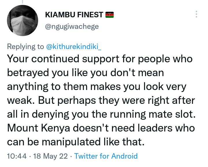Visit the @ngugiwachege handle

72,27
